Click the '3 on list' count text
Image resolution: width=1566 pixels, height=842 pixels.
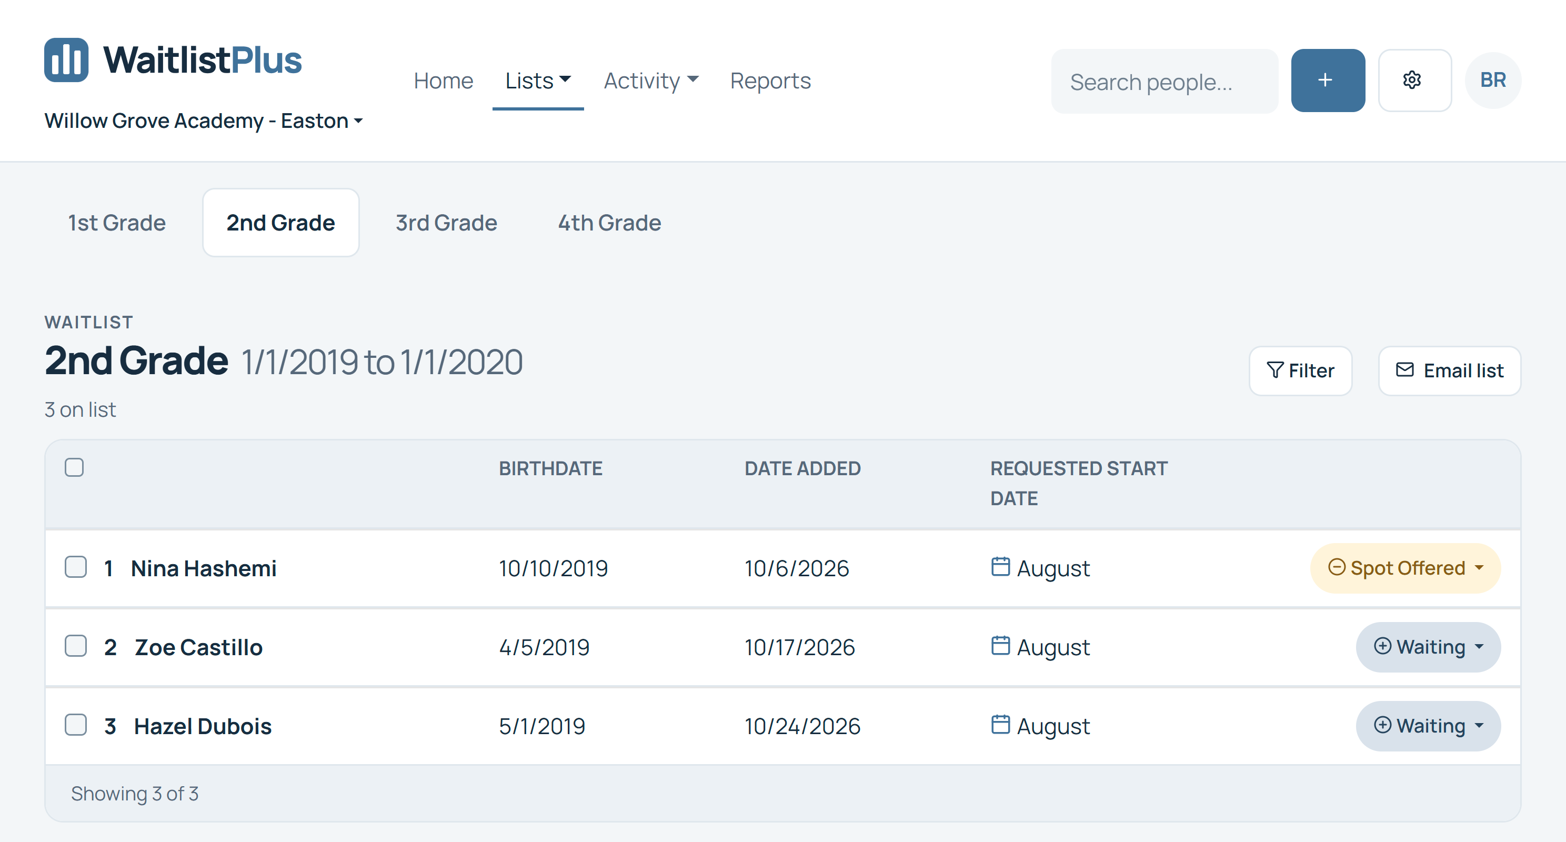click(x=79, y=410)
